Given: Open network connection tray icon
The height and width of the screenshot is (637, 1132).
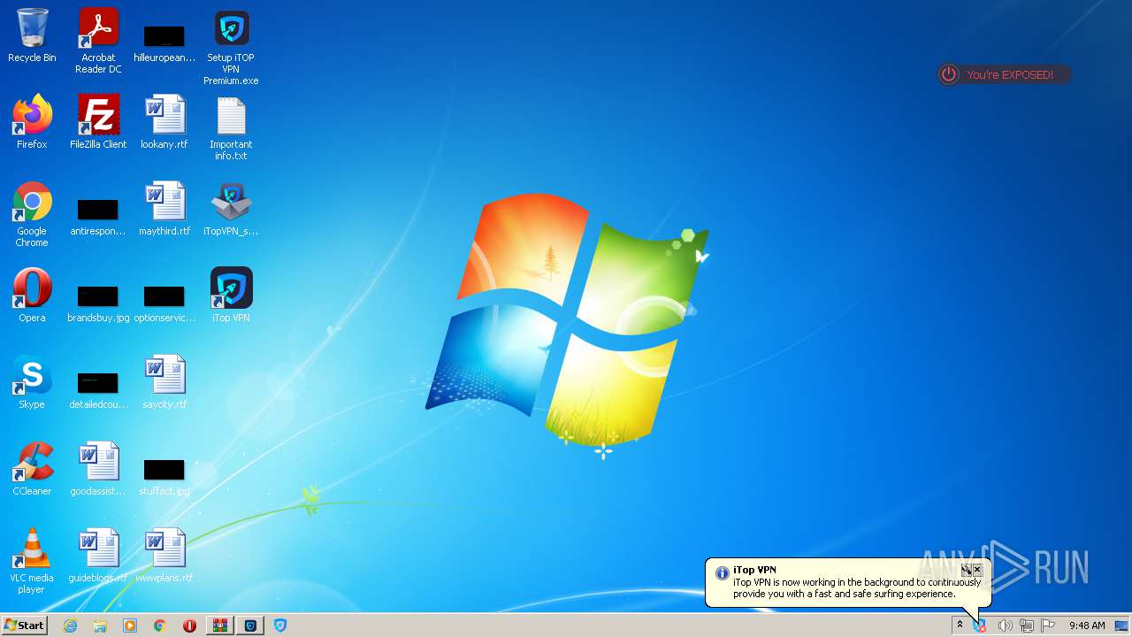Looking at the screenshot, I should click(1026, 625).
